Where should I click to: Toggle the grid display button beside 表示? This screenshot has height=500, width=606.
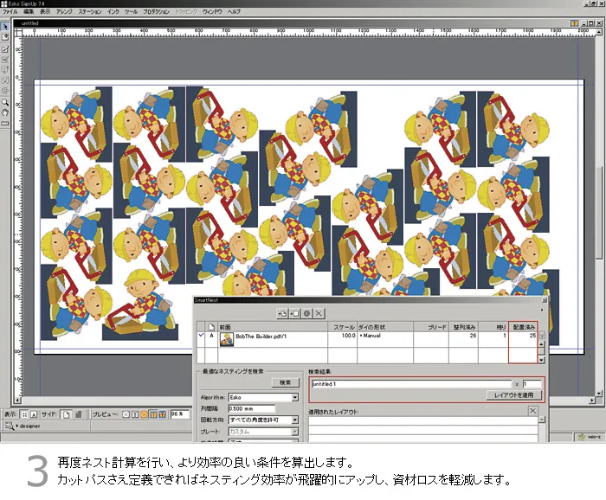coord(23,414)
